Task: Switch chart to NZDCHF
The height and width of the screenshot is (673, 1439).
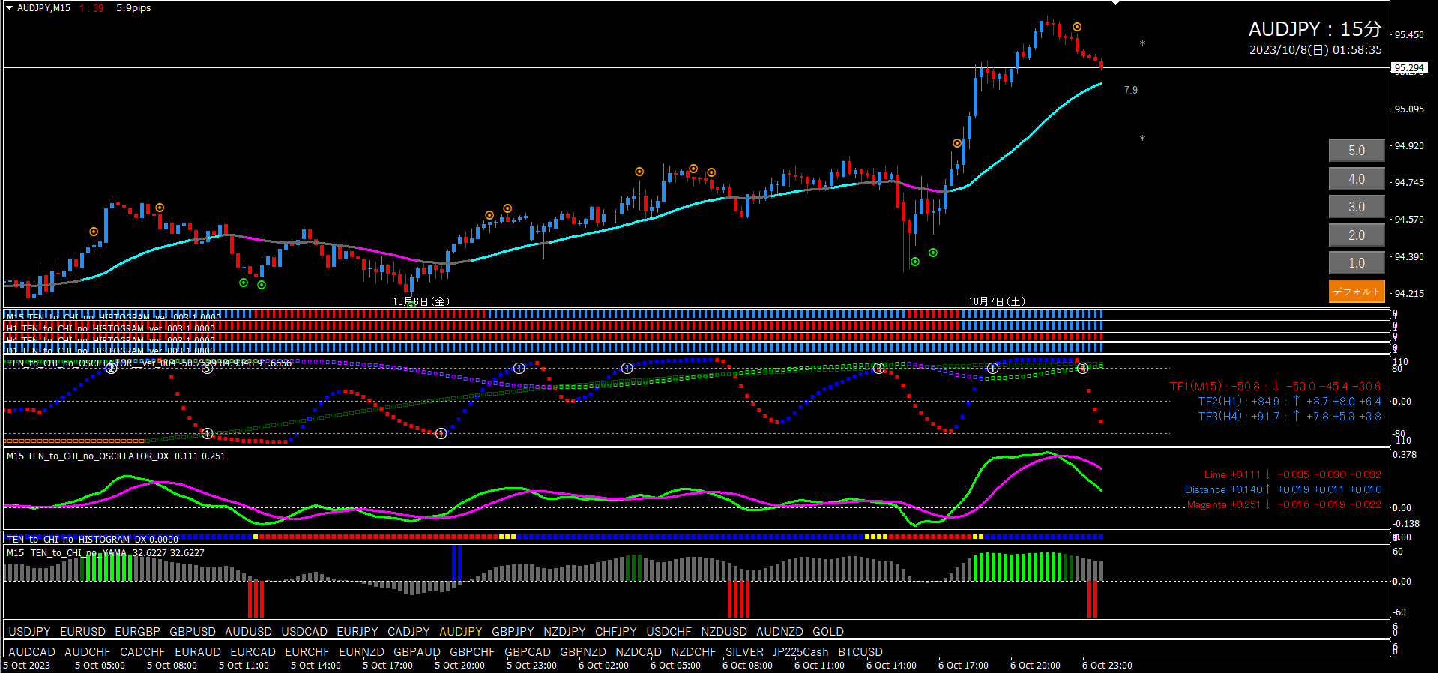Action: point(693,652)
